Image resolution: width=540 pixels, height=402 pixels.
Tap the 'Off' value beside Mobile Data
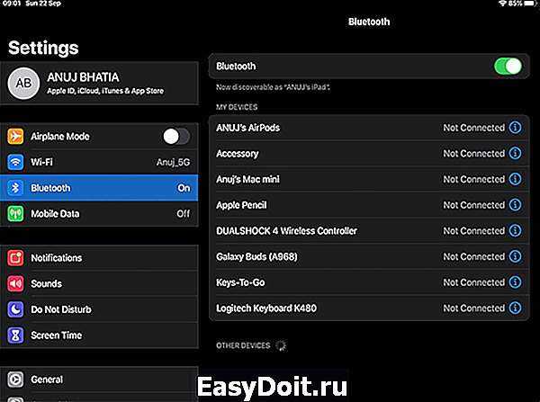pos(184,214)
